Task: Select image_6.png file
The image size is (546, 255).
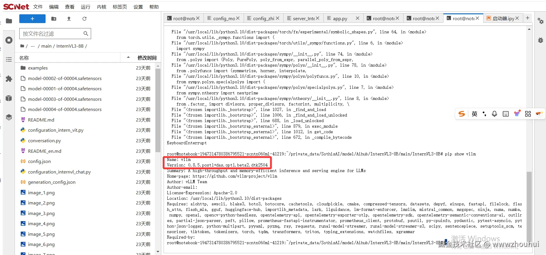Action: point(85,244)
